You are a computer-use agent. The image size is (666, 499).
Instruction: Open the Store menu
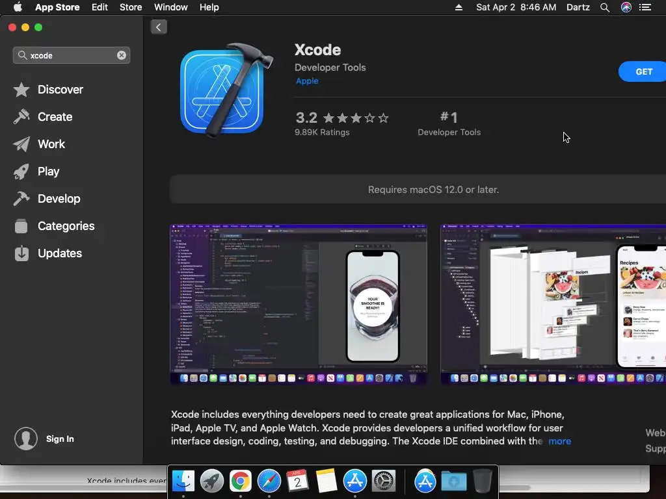(x=131, y=7)
